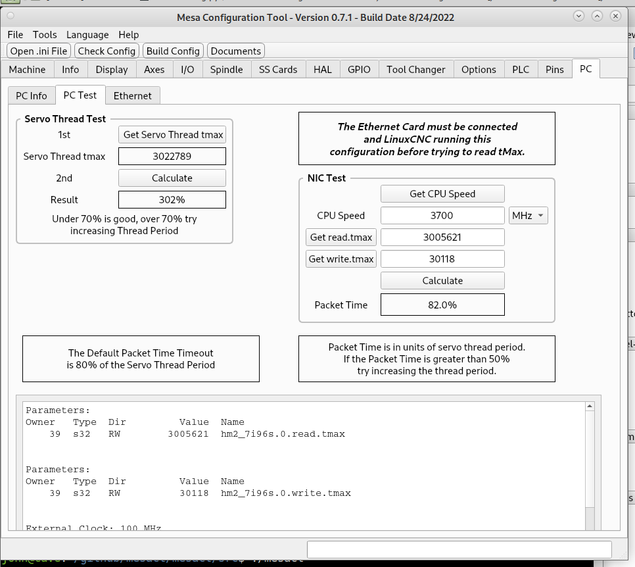This screenshot has width=635, height=567.
Task: Click Get write.tmax button
Action: pos(341,259)
